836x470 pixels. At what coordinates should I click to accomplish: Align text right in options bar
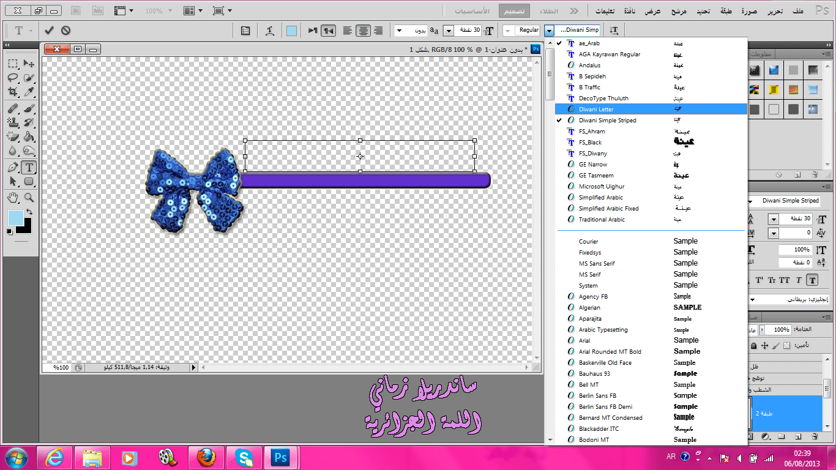coord(379,31)
